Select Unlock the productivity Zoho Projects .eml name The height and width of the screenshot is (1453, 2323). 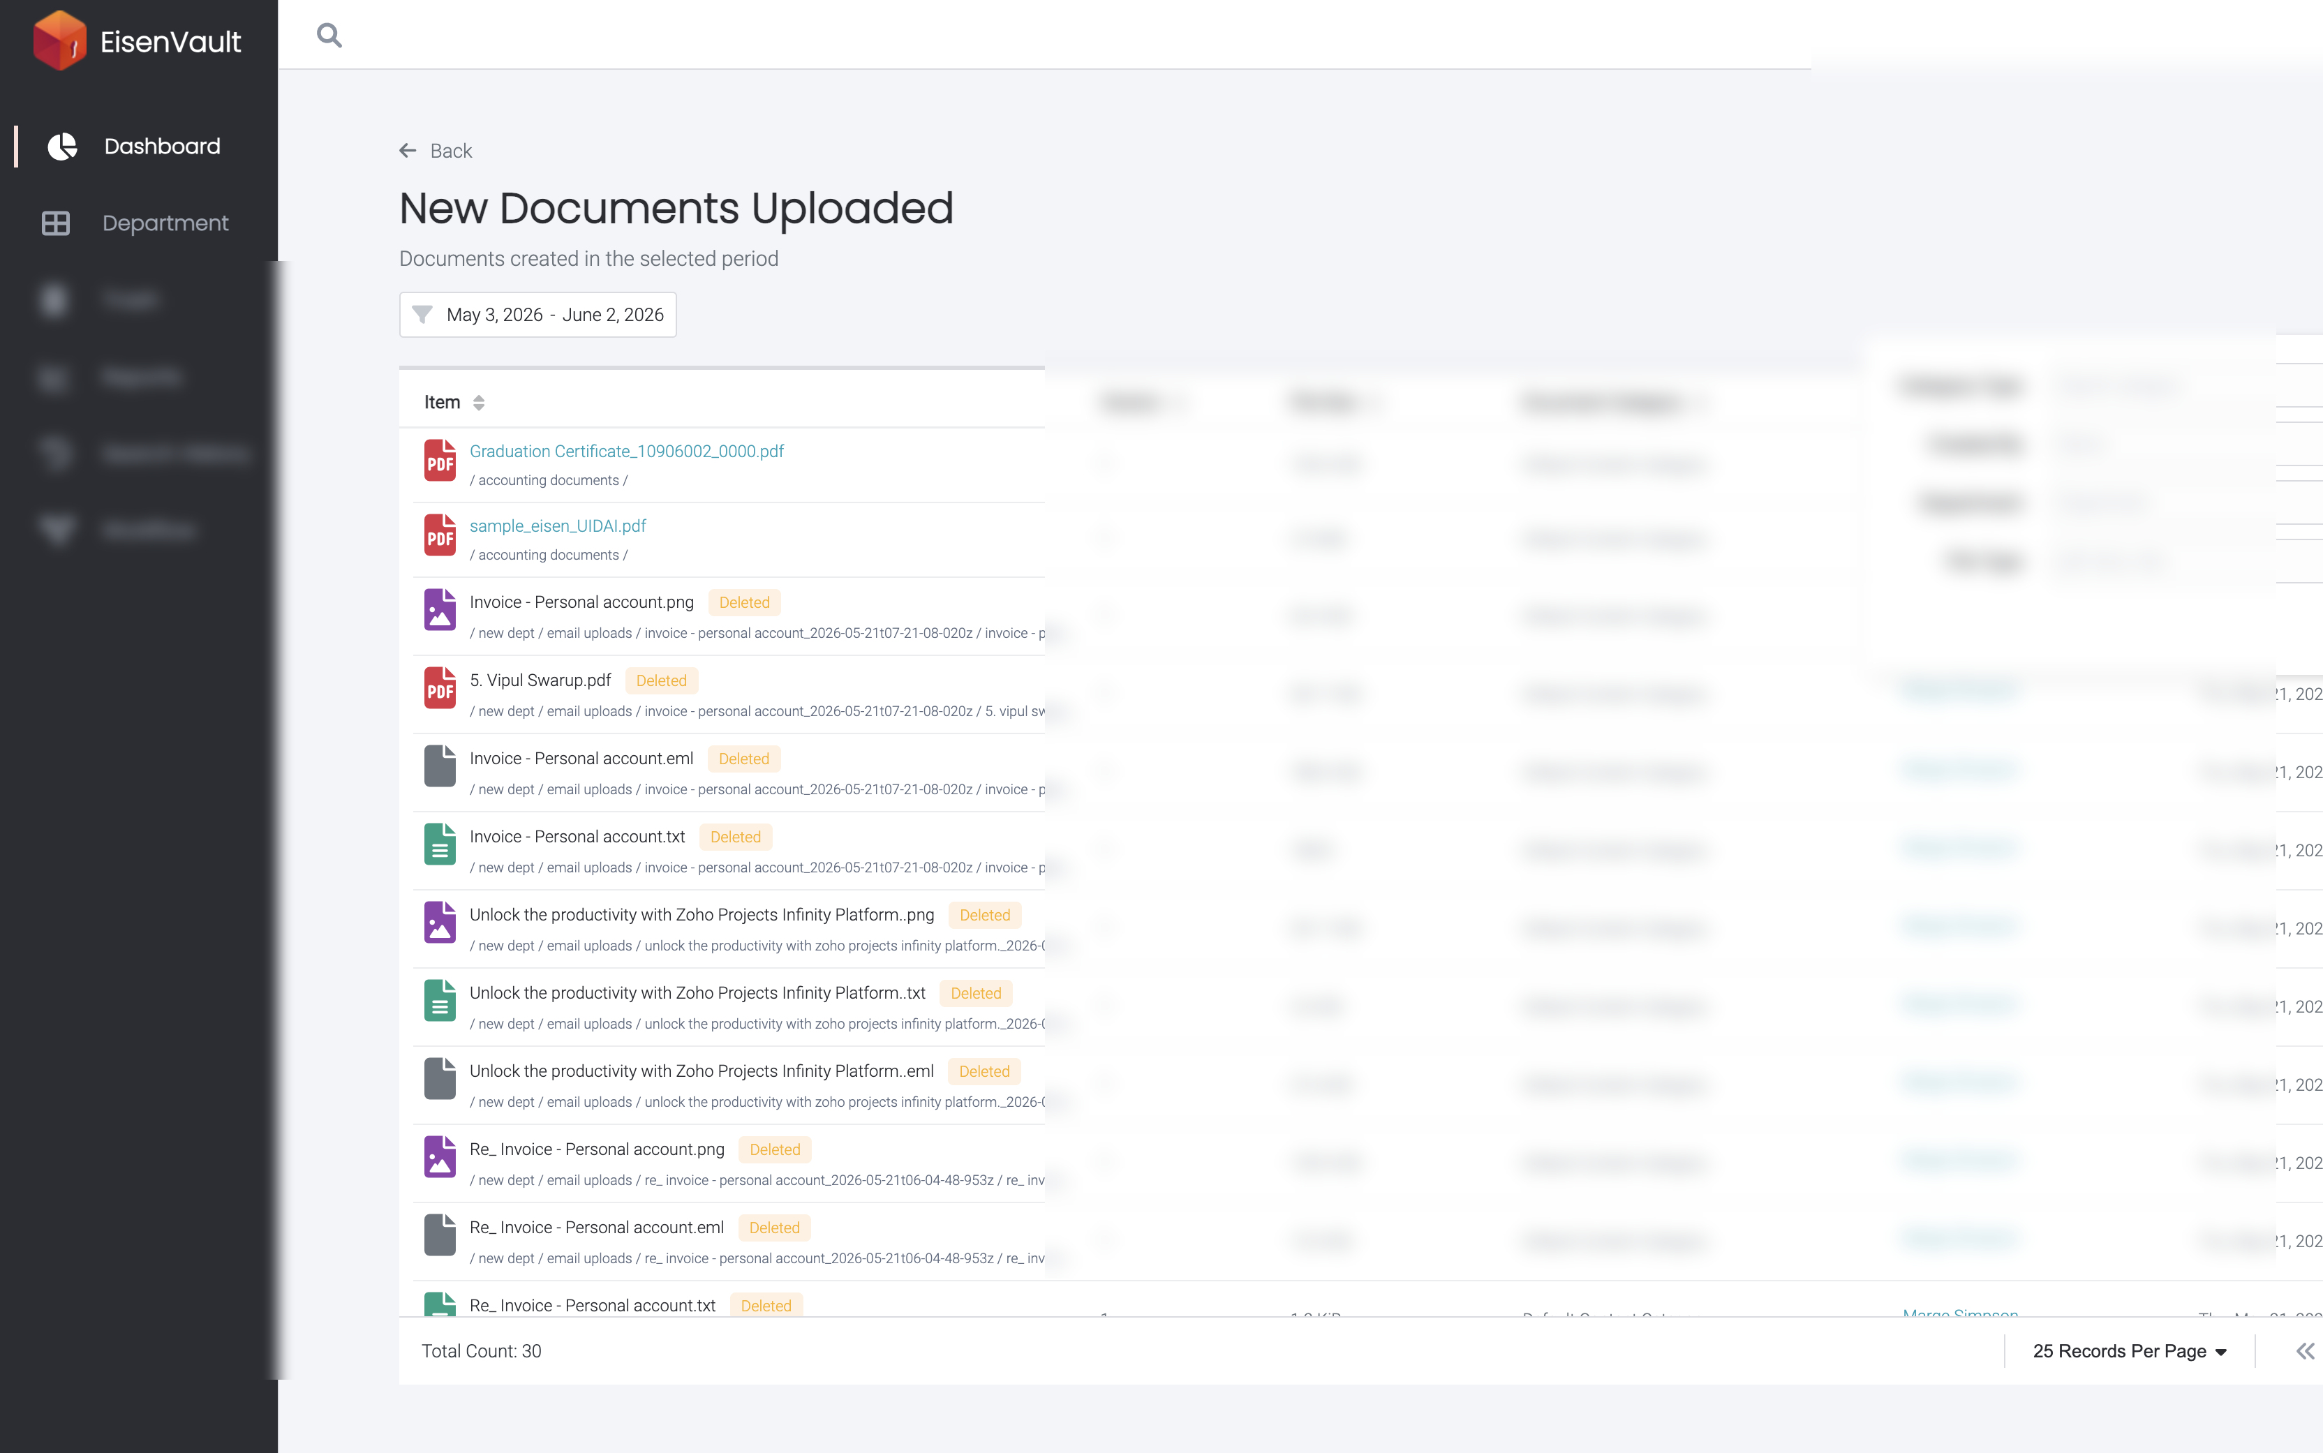tap(702, 1071)
